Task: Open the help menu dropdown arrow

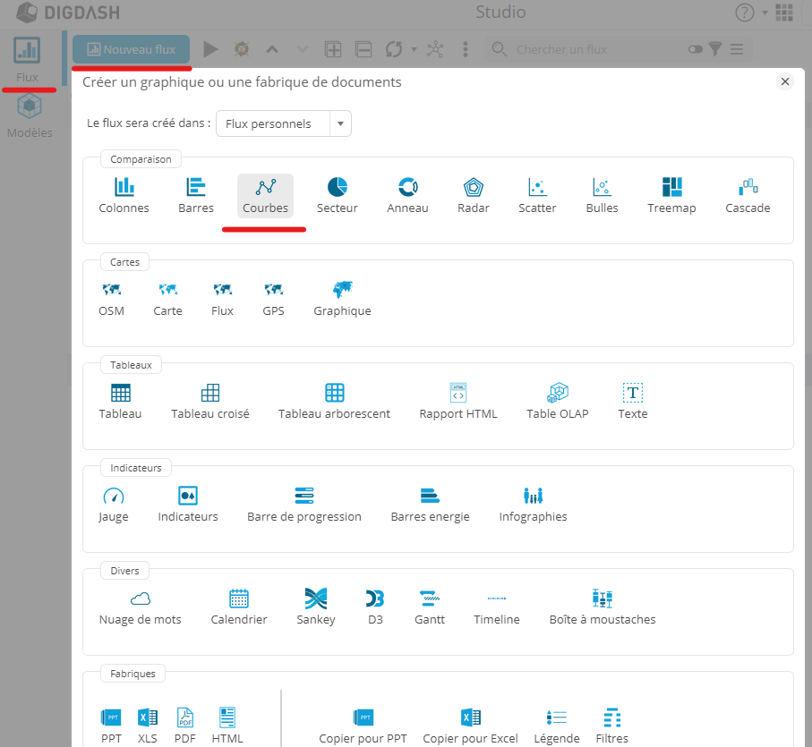Action: (765, 13)
